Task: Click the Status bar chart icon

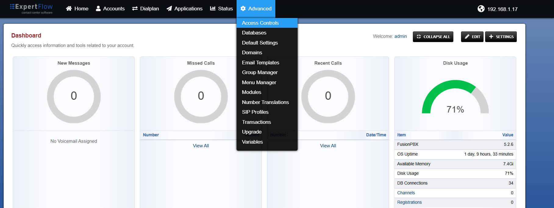Action: coord(213,8)
